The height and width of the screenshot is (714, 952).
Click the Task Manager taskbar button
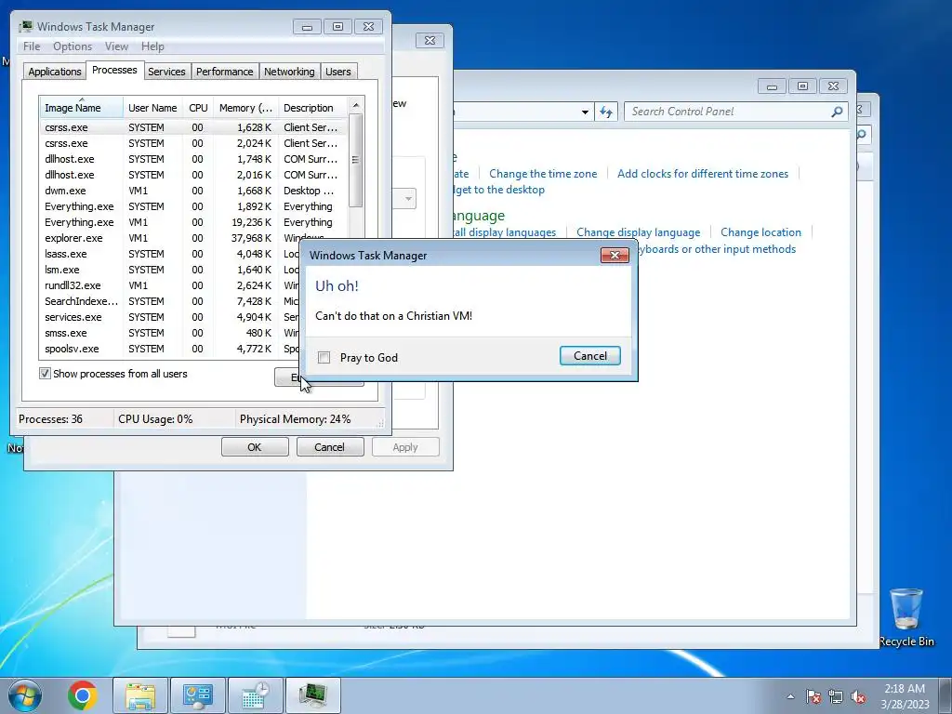312,695
